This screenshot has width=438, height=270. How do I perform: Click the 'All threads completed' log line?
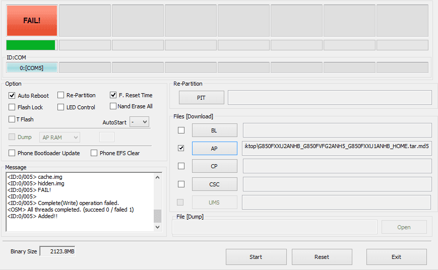coord(71,210)
